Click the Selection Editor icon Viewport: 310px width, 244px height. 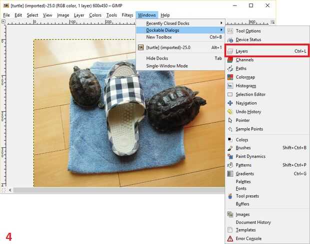[230, 95]
